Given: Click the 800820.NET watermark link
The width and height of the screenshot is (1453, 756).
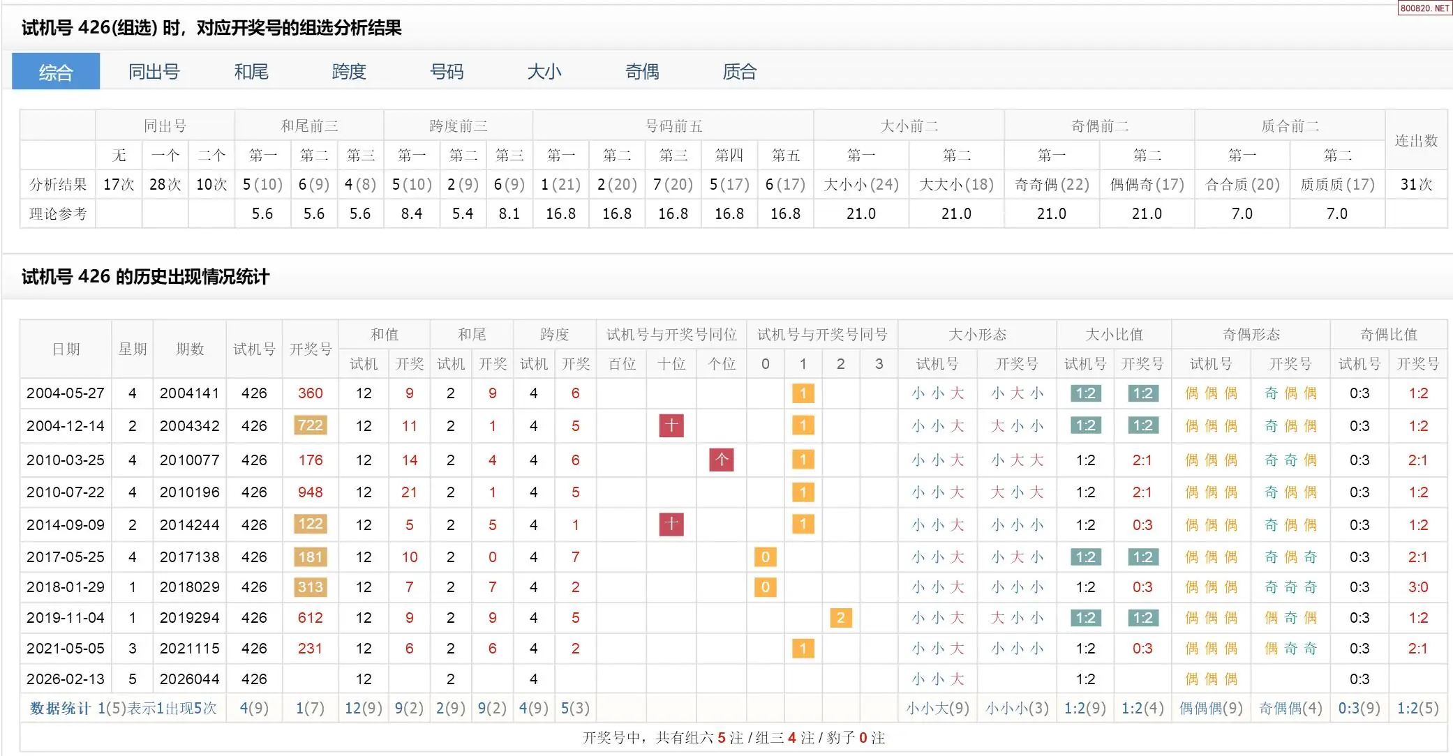Looking at the screenshot, I should coord(1424,8).
